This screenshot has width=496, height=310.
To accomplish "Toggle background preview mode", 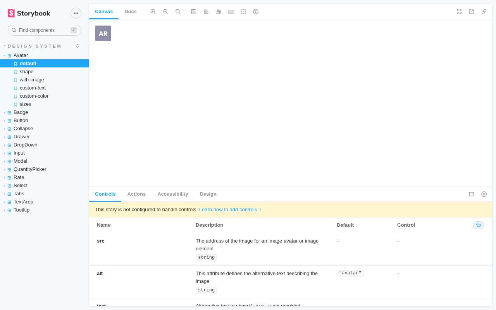I will [x=194, y=12].
